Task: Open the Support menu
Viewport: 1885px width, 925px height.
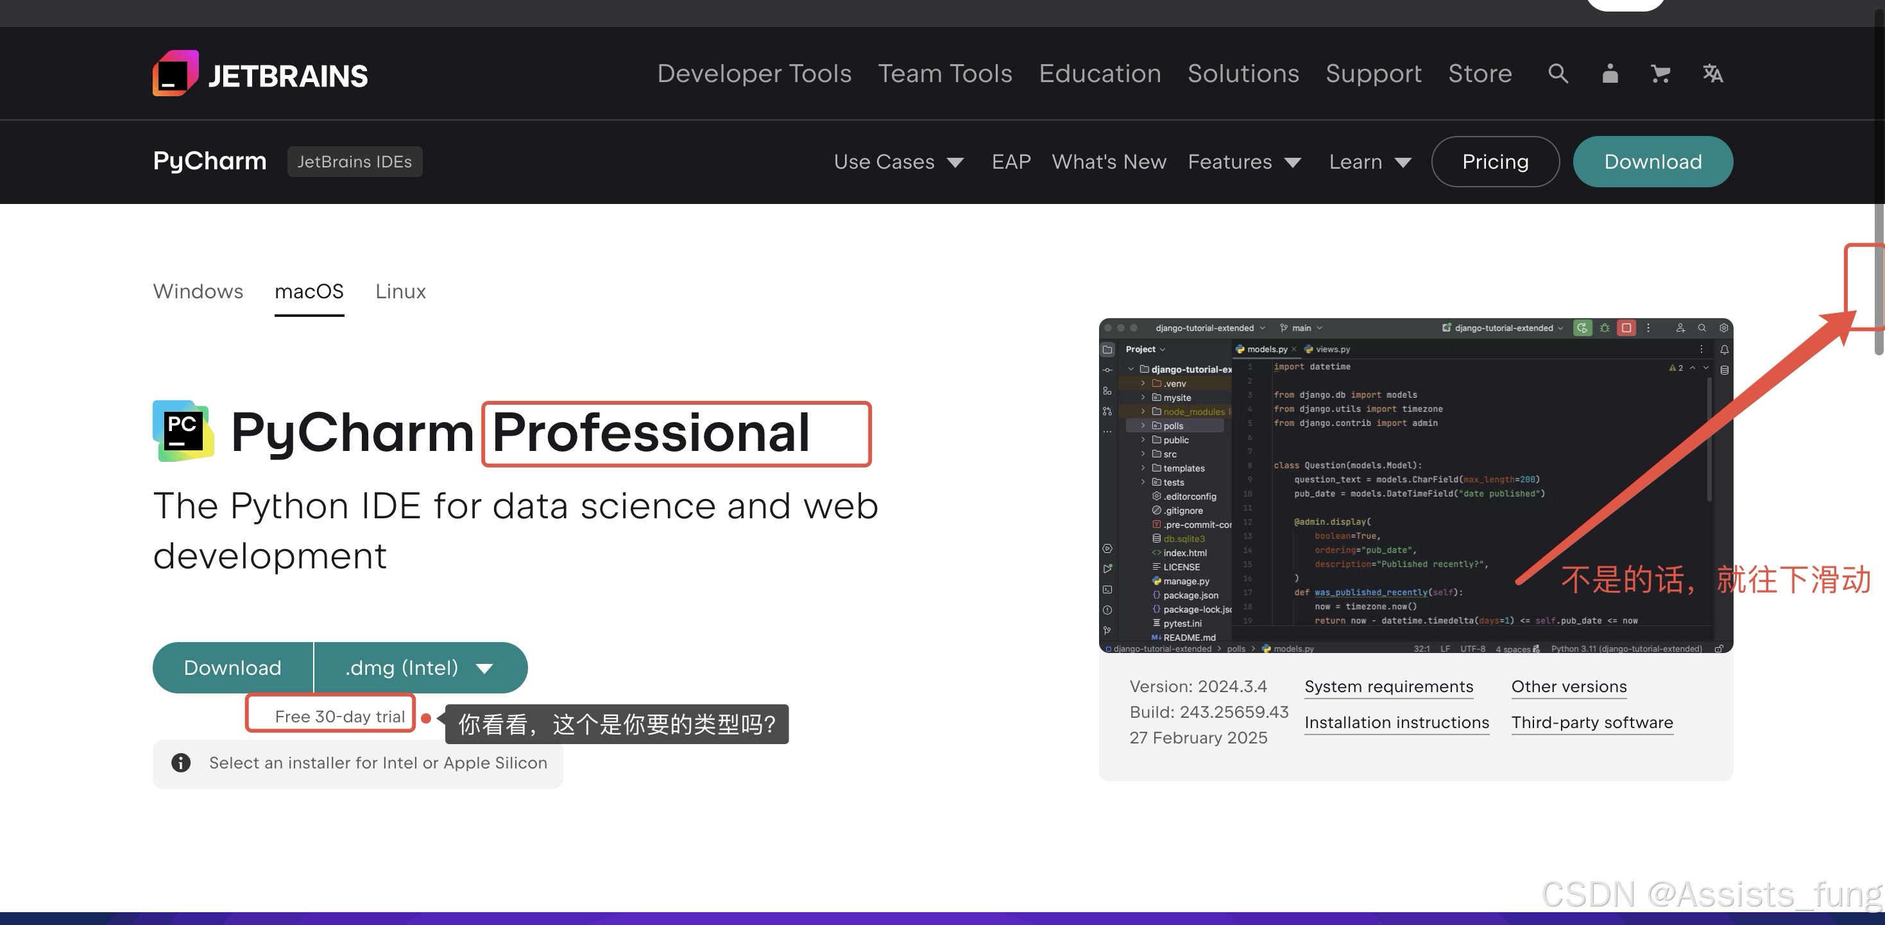Action: tap(1374, 73)
